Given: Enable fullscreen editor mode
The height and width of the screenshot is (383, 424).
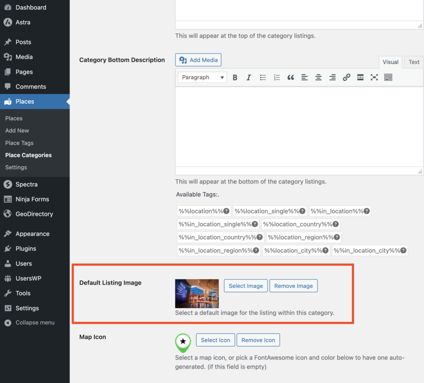Looking at the screenshot, I should [374, 77].
